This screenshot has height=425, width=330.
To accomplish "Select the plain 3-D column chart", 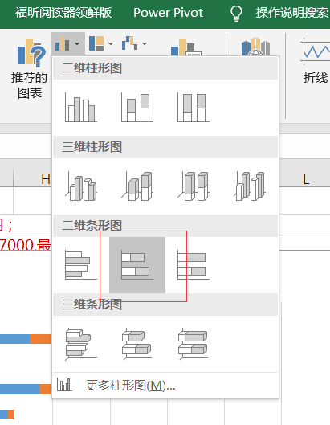I will (250, 186).
